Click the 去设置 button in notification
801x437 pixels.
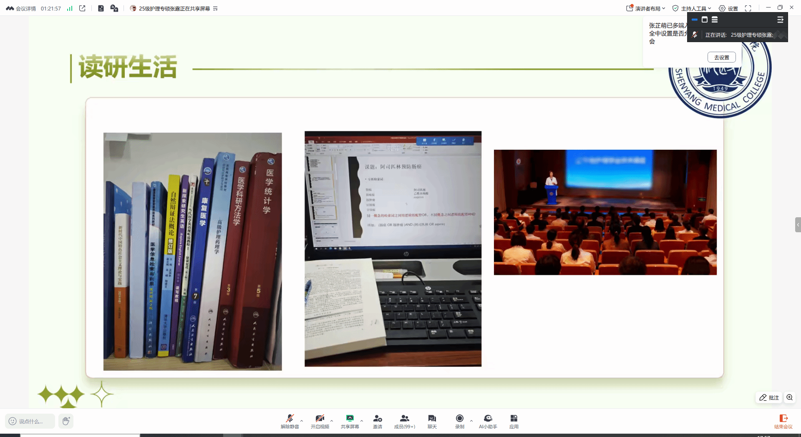pos(721,58)
